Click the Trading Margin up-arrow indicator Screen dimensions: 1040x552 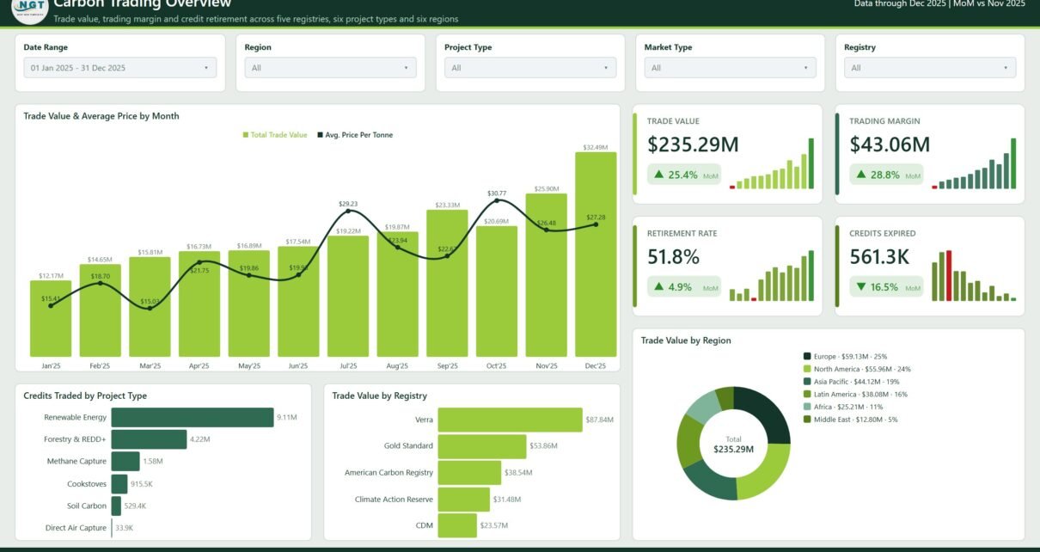tap(862, 175)
